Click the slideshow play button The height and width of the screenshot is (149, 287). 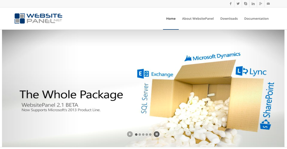coord(130,134)
